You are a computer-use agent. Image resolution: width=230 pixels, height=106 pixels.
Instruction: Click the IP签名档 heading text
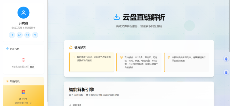(x=15, y=49)
